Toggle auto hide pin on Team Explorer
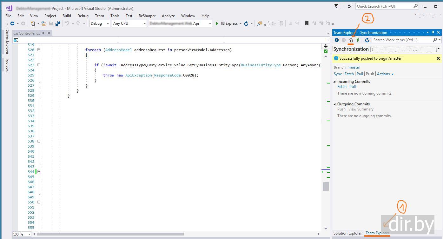The image size is (443, 239). point(433,32)
